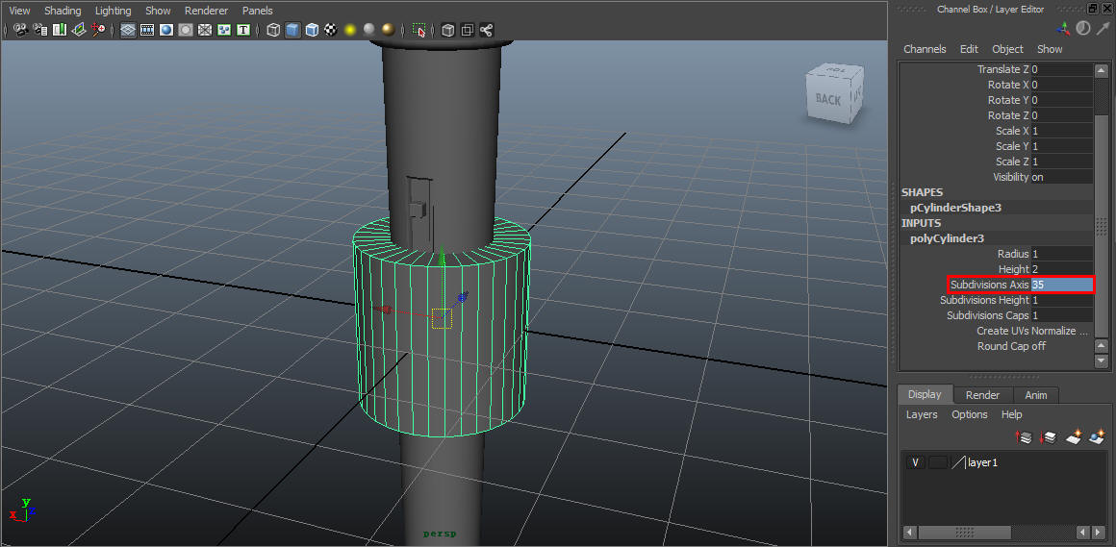This screenshot has width=1116, height=547.
Task: Click the 2D Pan/Zoom icon
Action: pos(98,30)
